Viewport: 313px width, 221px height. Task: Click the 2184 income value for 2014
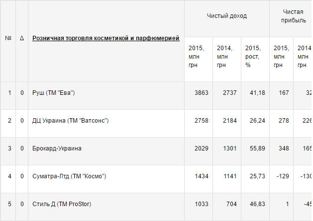(229, 121)
